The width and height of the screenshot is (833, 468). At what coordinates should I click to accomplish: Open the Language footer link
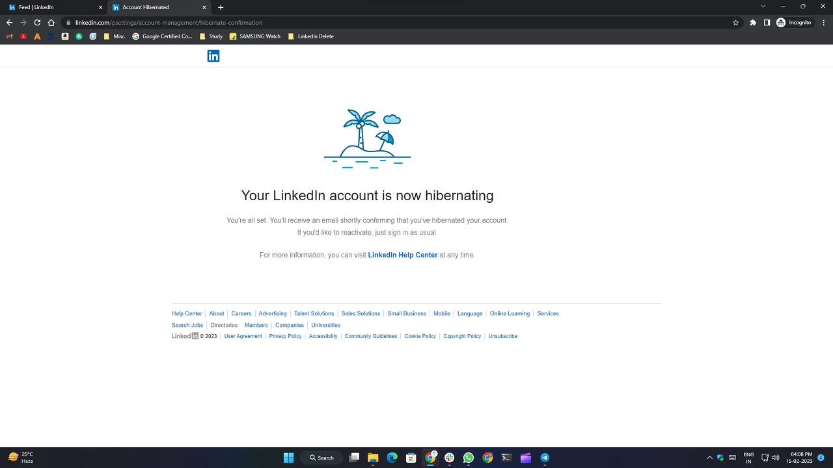470,313
